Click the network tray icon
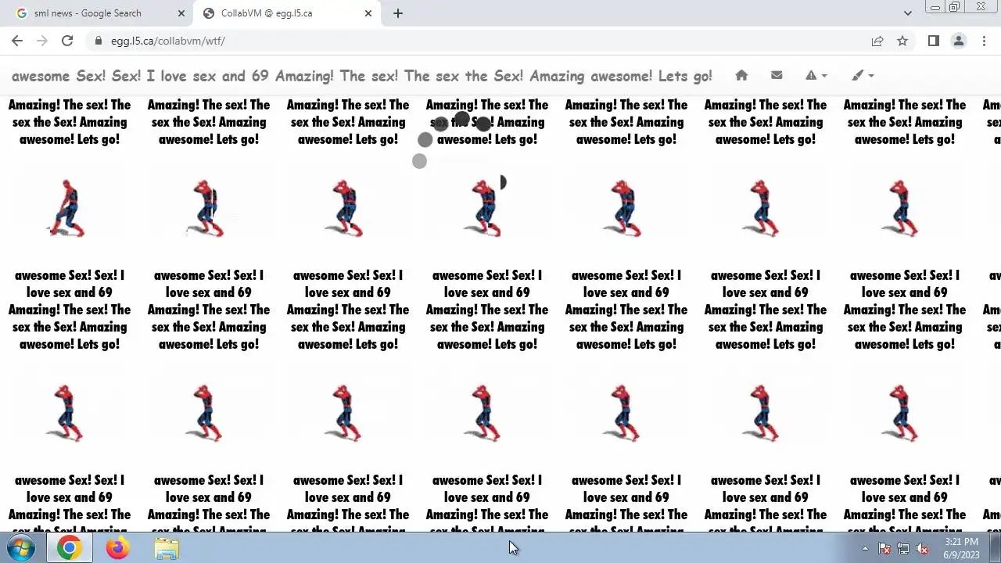This screenshot has height=563, width=1001. (x=903, y=548)
